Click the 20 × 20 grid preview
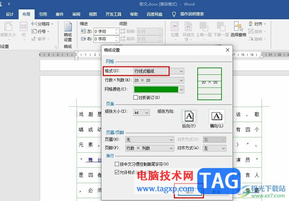 coord(209,84)
